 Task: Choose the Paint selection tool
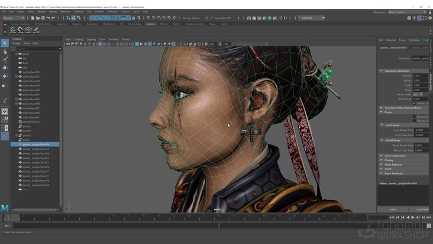[x=5, y=60]
